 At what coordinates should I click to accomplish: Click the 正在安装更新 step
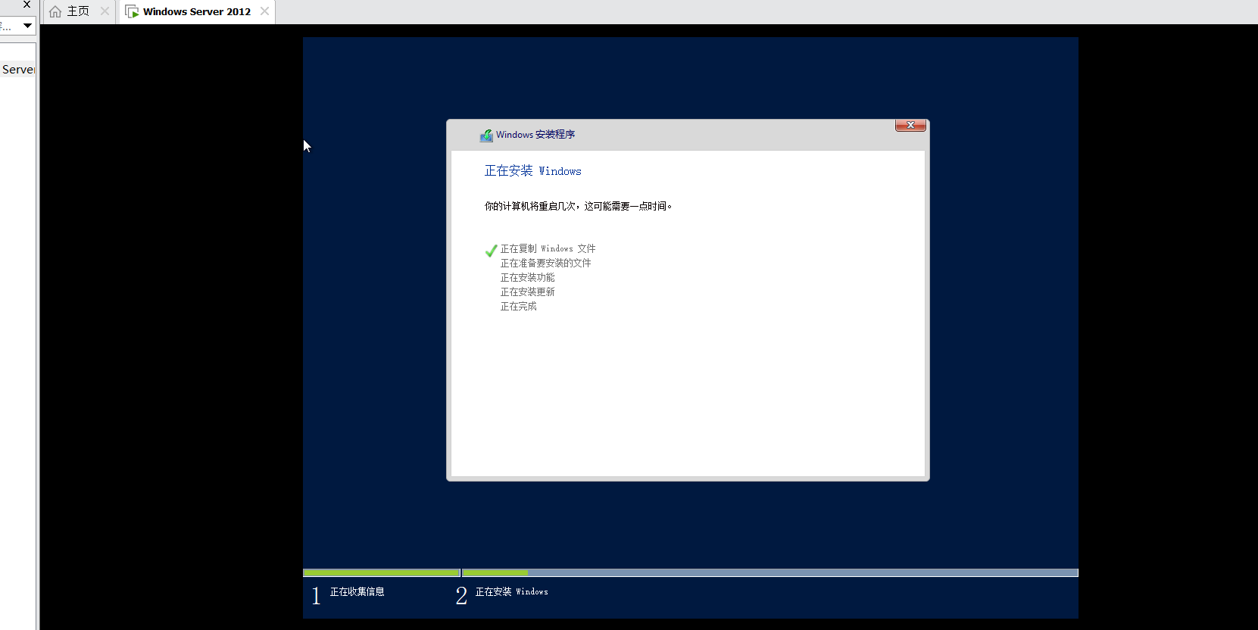tap(527, 292)
